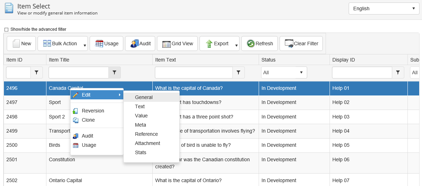Click the Item Text filter funnel icon
Screen dimensions: 422x186
pos(238,72)
